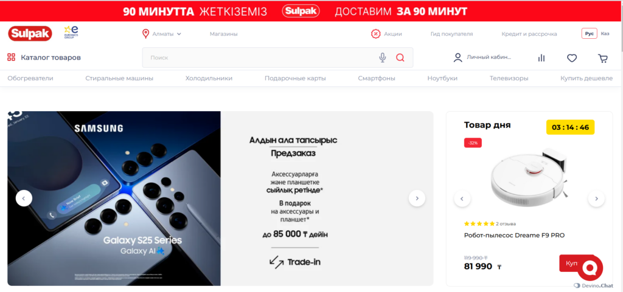Open the favorites heart icon
The image size is (623, 292).
pyautogui.click(x=572, y=58)
